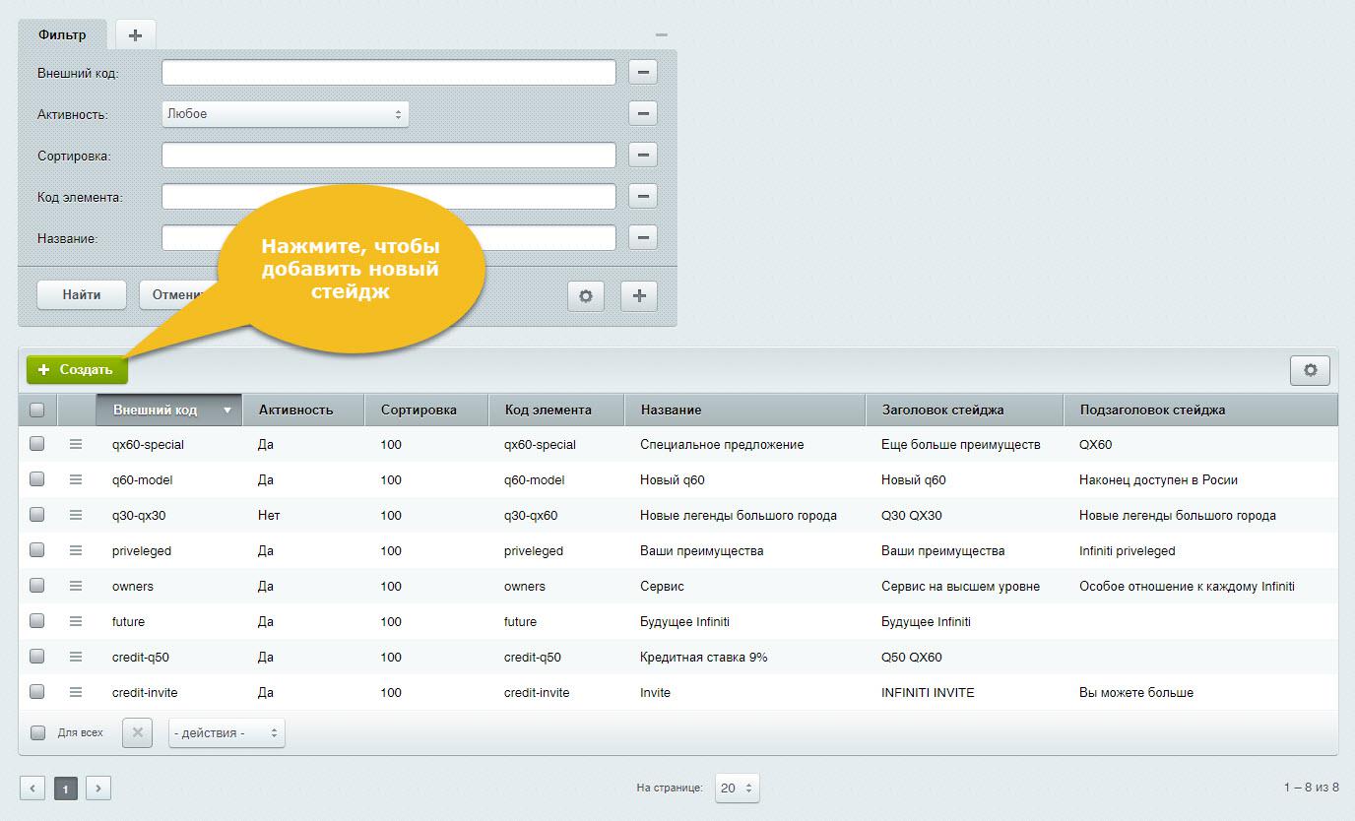Focus the Код элемента input field

389,196
